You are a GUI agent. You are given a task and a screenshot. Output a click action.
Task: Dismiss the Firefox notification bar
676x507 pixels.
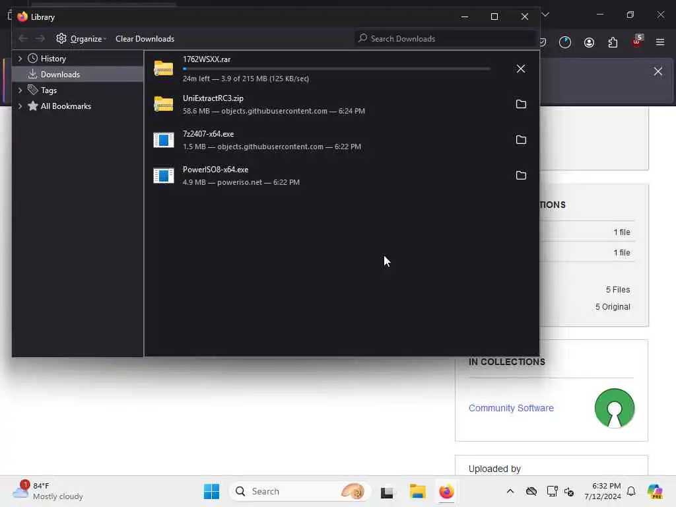click(658, 71)
